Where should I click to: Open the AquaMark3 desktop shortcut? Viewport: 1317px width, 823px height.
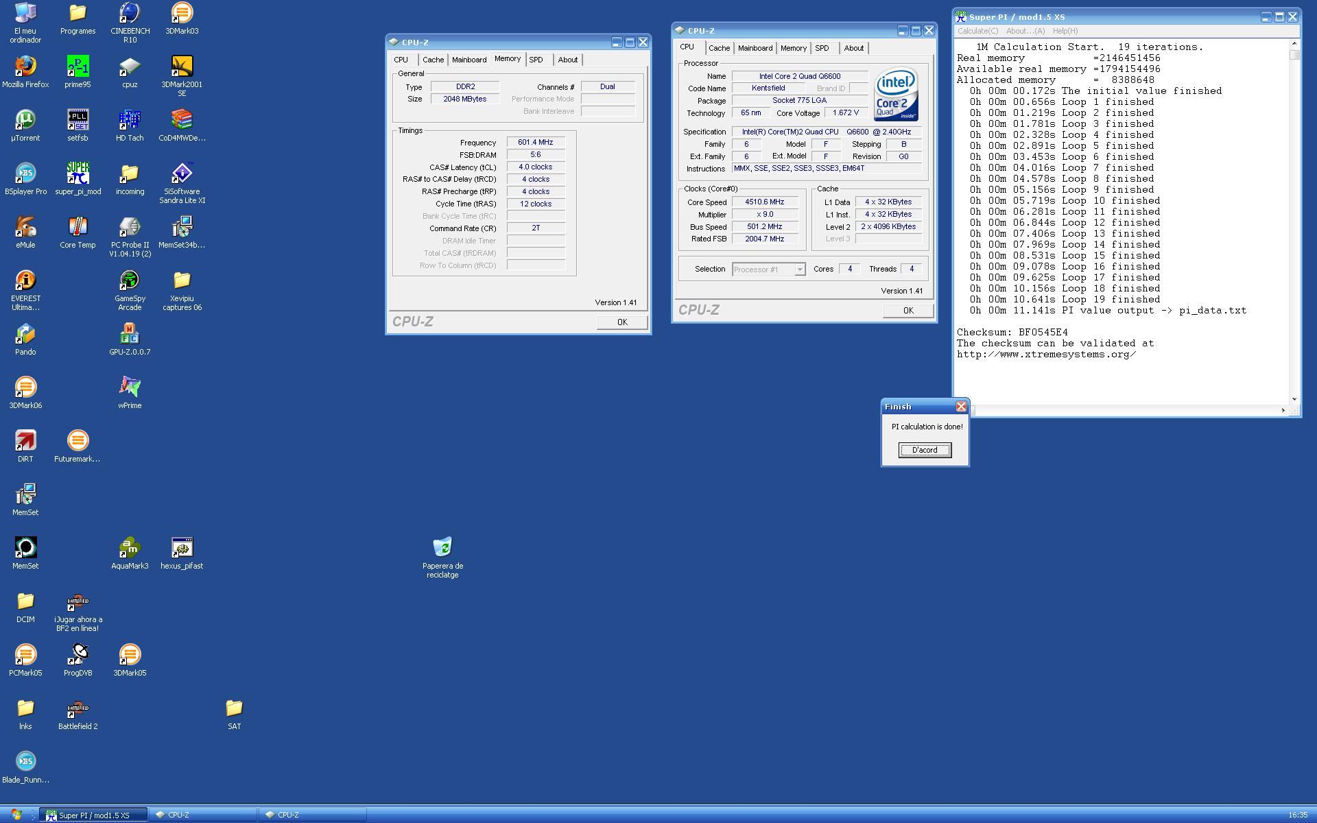pyautogui.click(x=130, y=548)
